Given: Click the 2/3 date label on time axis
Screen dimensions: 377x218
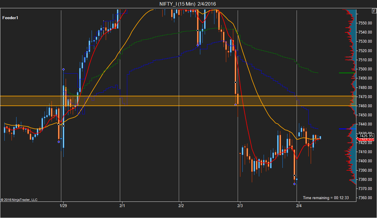Looking at the screenshot, I should click(240, 205).
